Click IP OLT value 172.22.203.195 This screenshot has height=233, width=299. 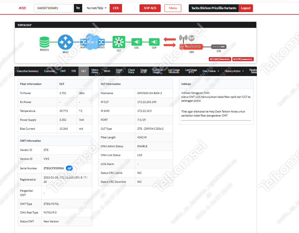coord(147,102)
